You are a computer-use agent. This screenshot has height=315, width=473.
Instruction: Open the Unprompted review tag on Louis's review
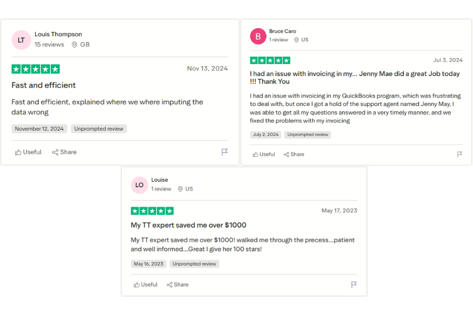pos(99,128)
